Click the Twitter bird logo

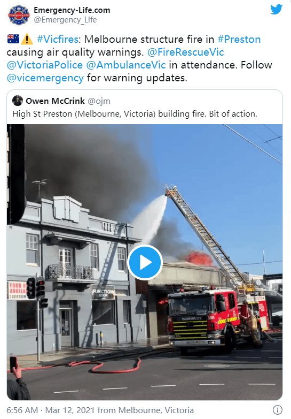[276, 9]
